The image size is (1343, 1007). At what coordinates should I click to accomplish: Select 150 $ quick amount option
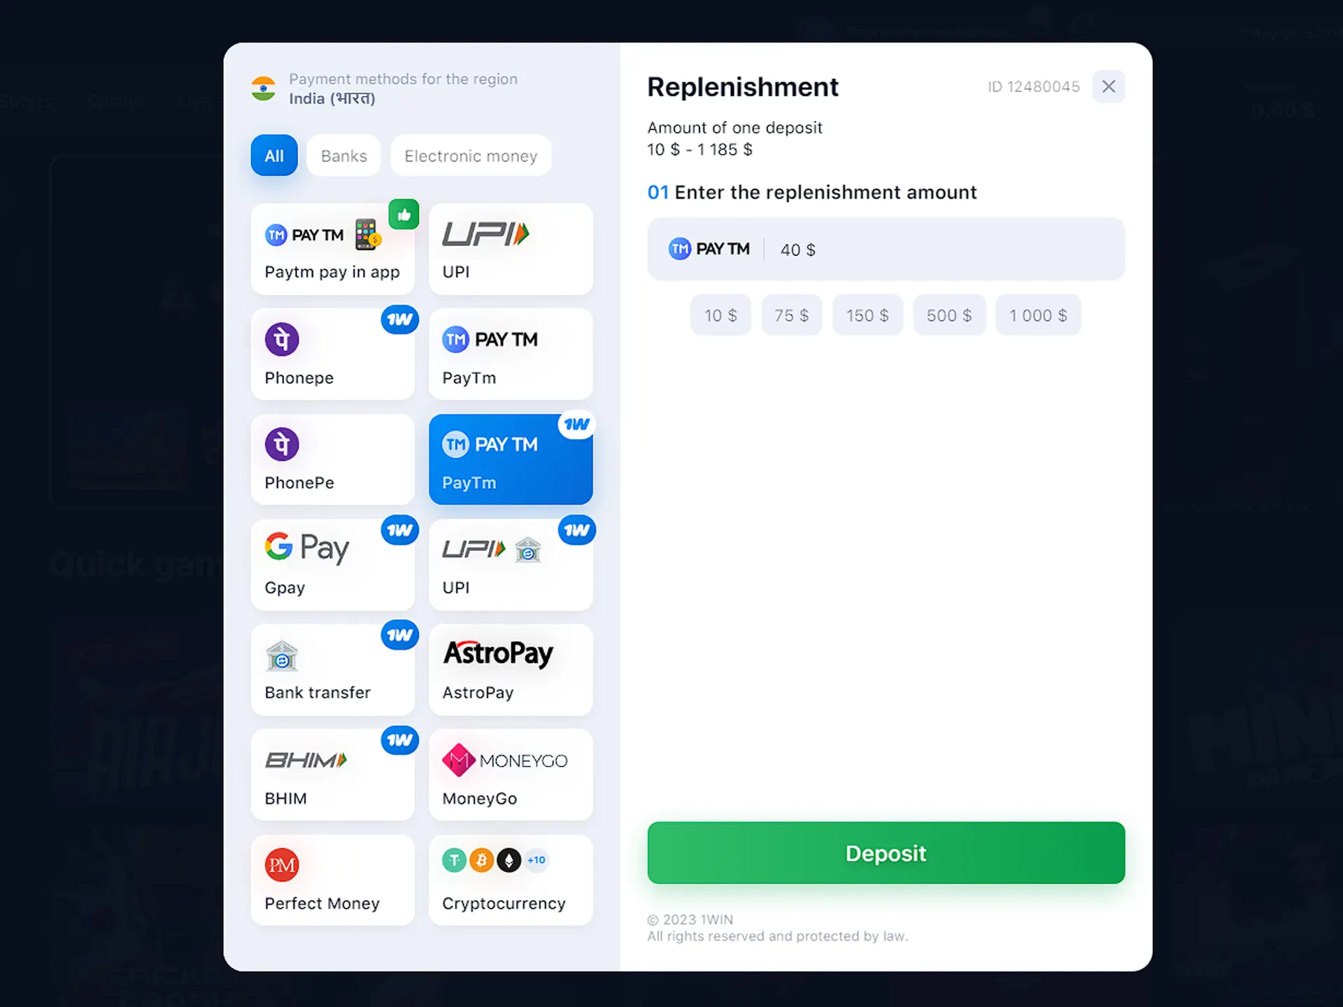866,315
